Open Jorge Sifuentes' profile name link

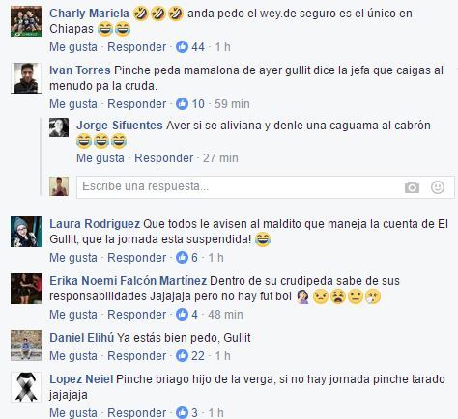(120, 126)
